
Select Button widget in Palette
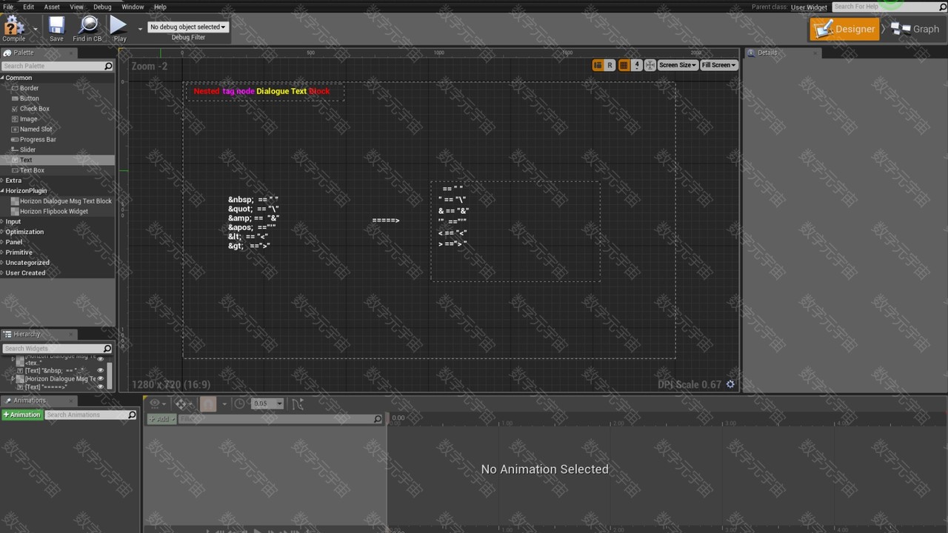tap(30, 98)
